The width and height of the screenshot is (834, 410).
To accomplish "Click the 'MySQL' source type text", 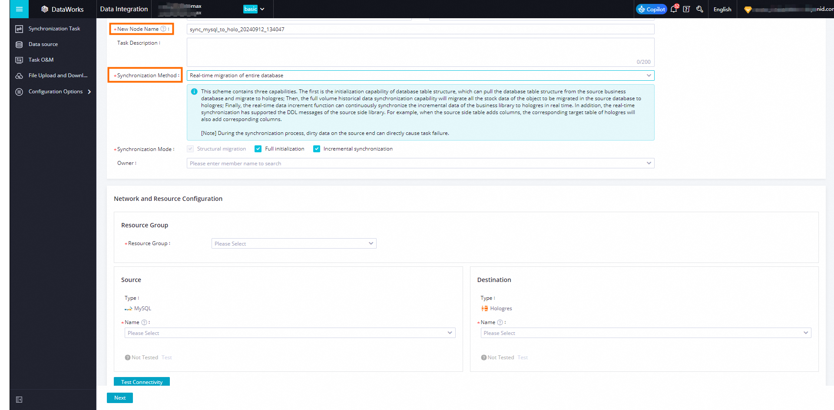I will (x=142, y=308).
